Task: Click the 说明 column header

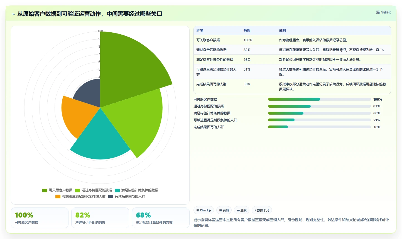Action: click(x=282, y=31)
